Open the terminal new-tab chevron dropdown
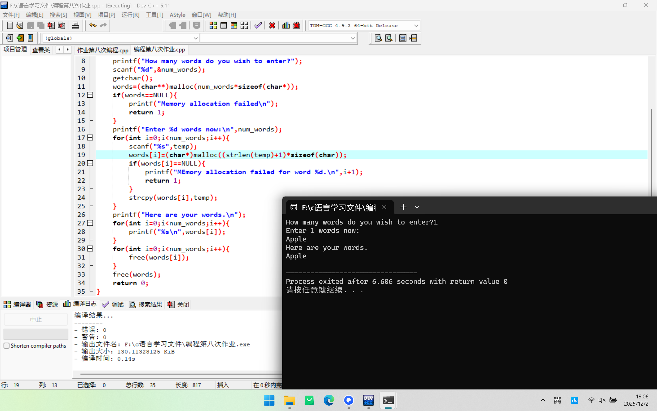The image size is (657, 411). click(x=417, y=207)
